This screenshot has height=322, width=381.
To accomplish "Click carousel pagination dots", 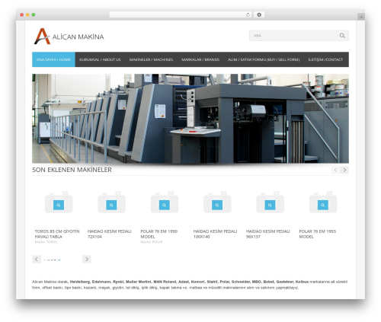I will pos(52,260).
